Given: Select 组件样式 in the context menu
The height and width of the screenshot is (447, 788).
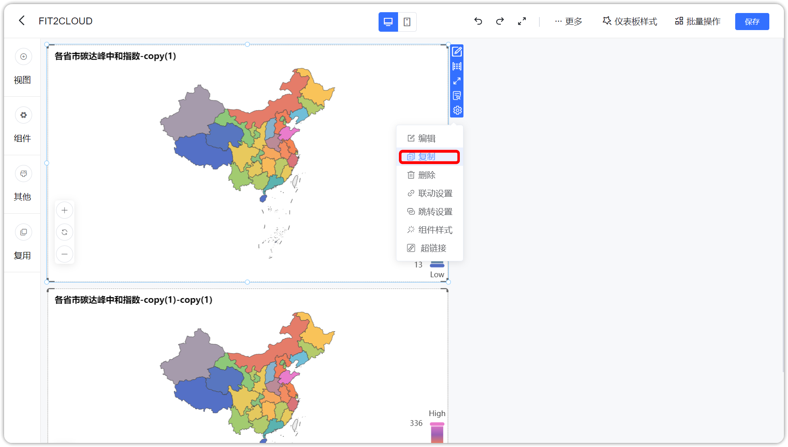Looking at the screenshot, I should click(x=430, y=230).
